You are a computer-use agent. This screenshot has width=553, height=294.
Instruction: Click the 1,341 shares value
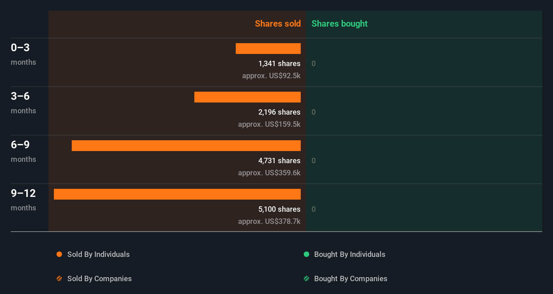tap(279, 63)
